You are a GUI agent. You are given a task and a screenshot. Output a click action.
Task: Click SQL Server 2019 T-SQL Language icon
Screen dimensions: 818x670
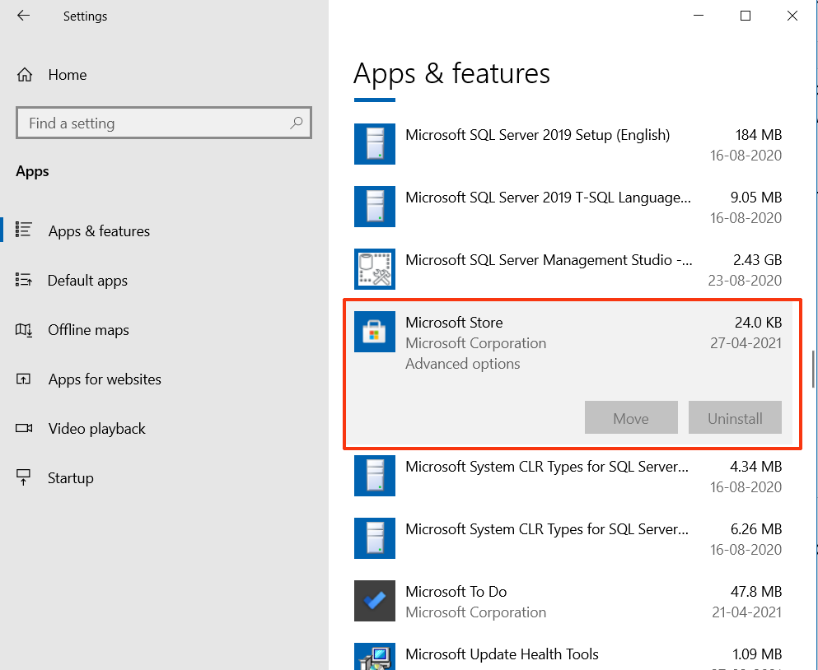[x=375, y=207]
